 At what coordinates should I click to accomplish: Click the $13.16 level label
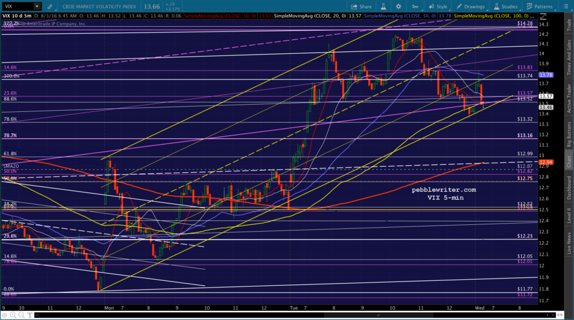[525, 135]
